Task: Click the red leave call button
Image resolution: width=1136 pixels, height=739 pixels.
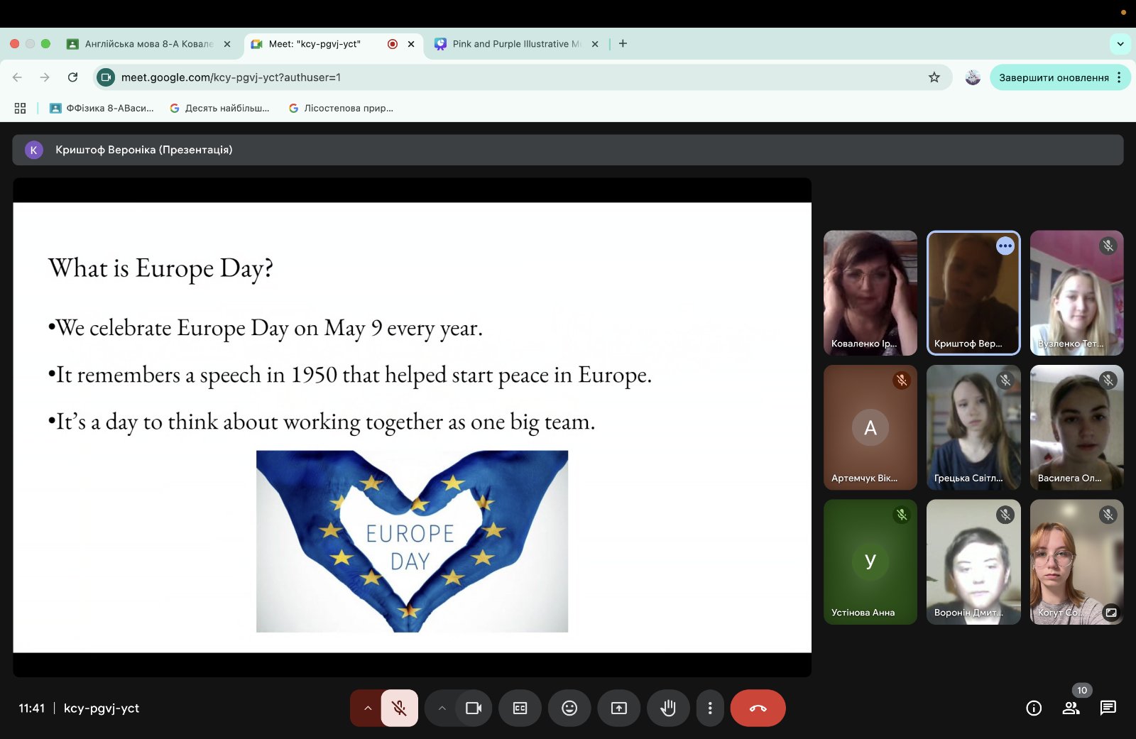Action: pos(758,708)
